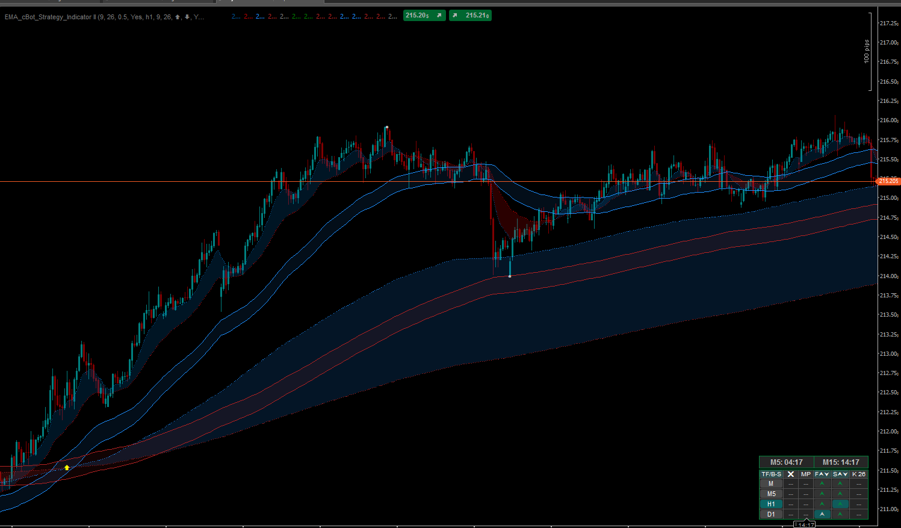Screen dimensions: 901x528
Task: Click the grip handle on the 14:17 time marker
Action: point(796,524)
